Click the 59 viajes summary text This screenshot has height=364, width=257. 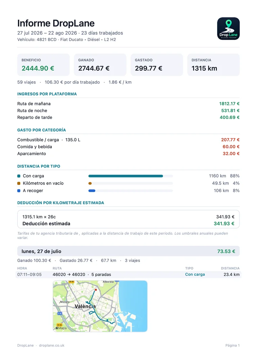tap(26, 82)
